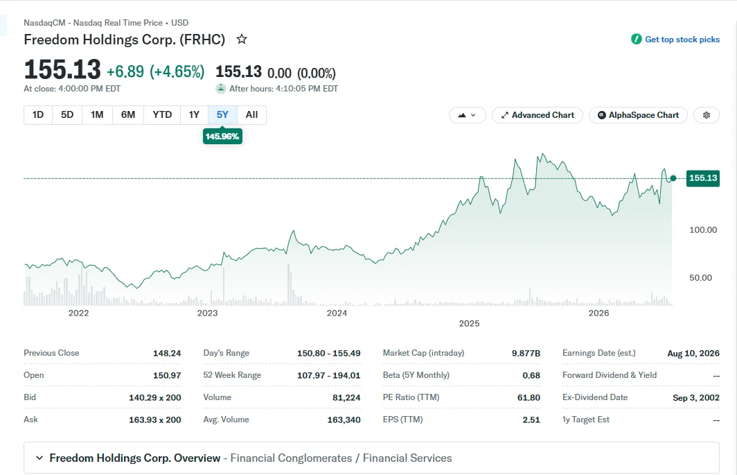The image size is (737, 475).
Task: Click the Previous Close value 148.24
Action: click(x=167, y=353)
